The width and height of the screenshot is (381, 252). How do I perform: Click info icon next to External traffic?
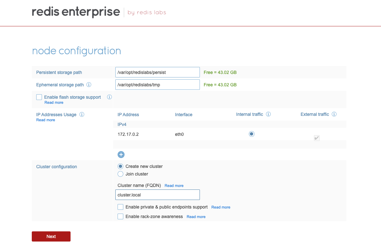[x=334, y=114]
